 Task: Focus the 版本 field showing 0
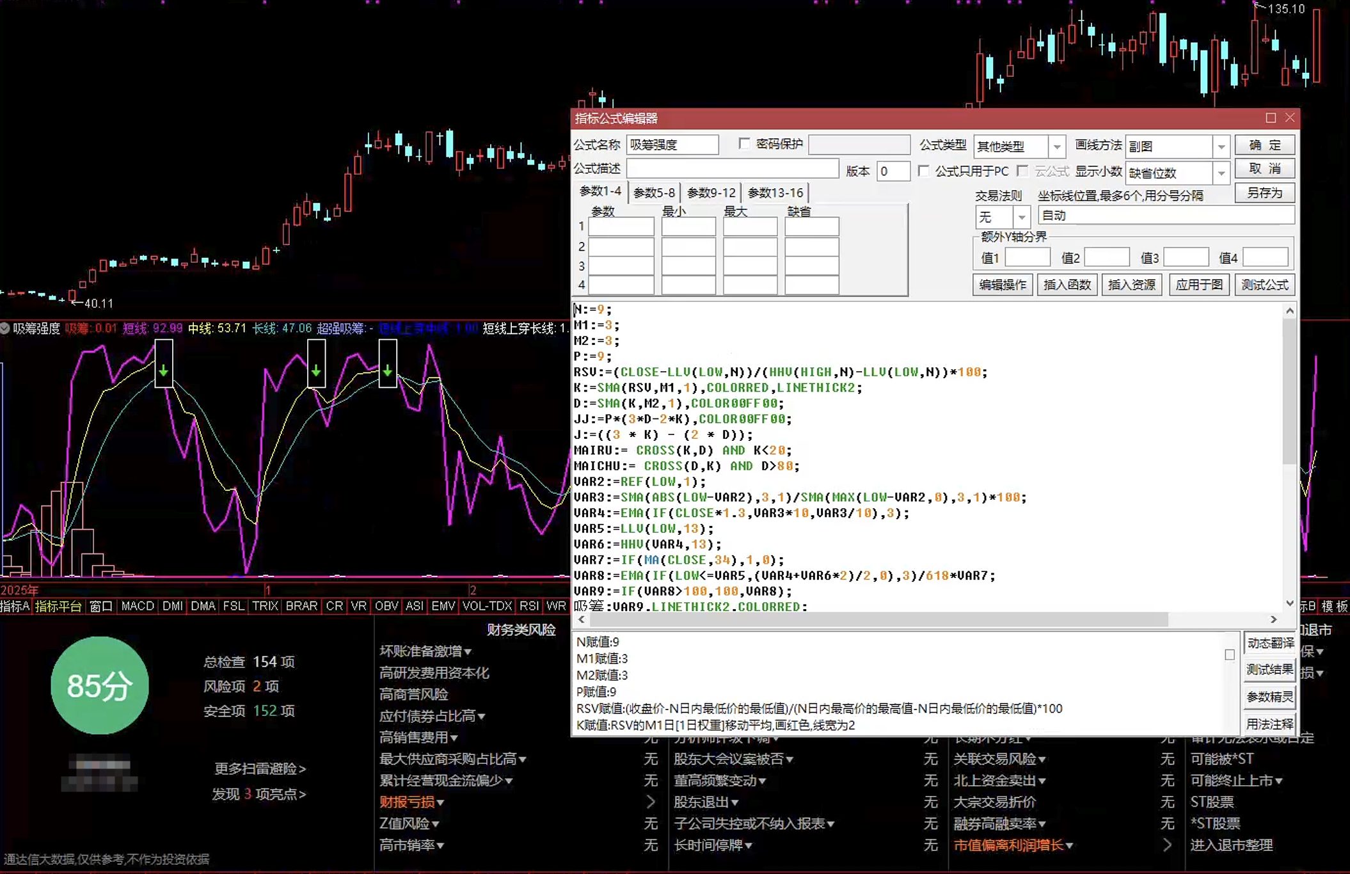coord(893,171)
